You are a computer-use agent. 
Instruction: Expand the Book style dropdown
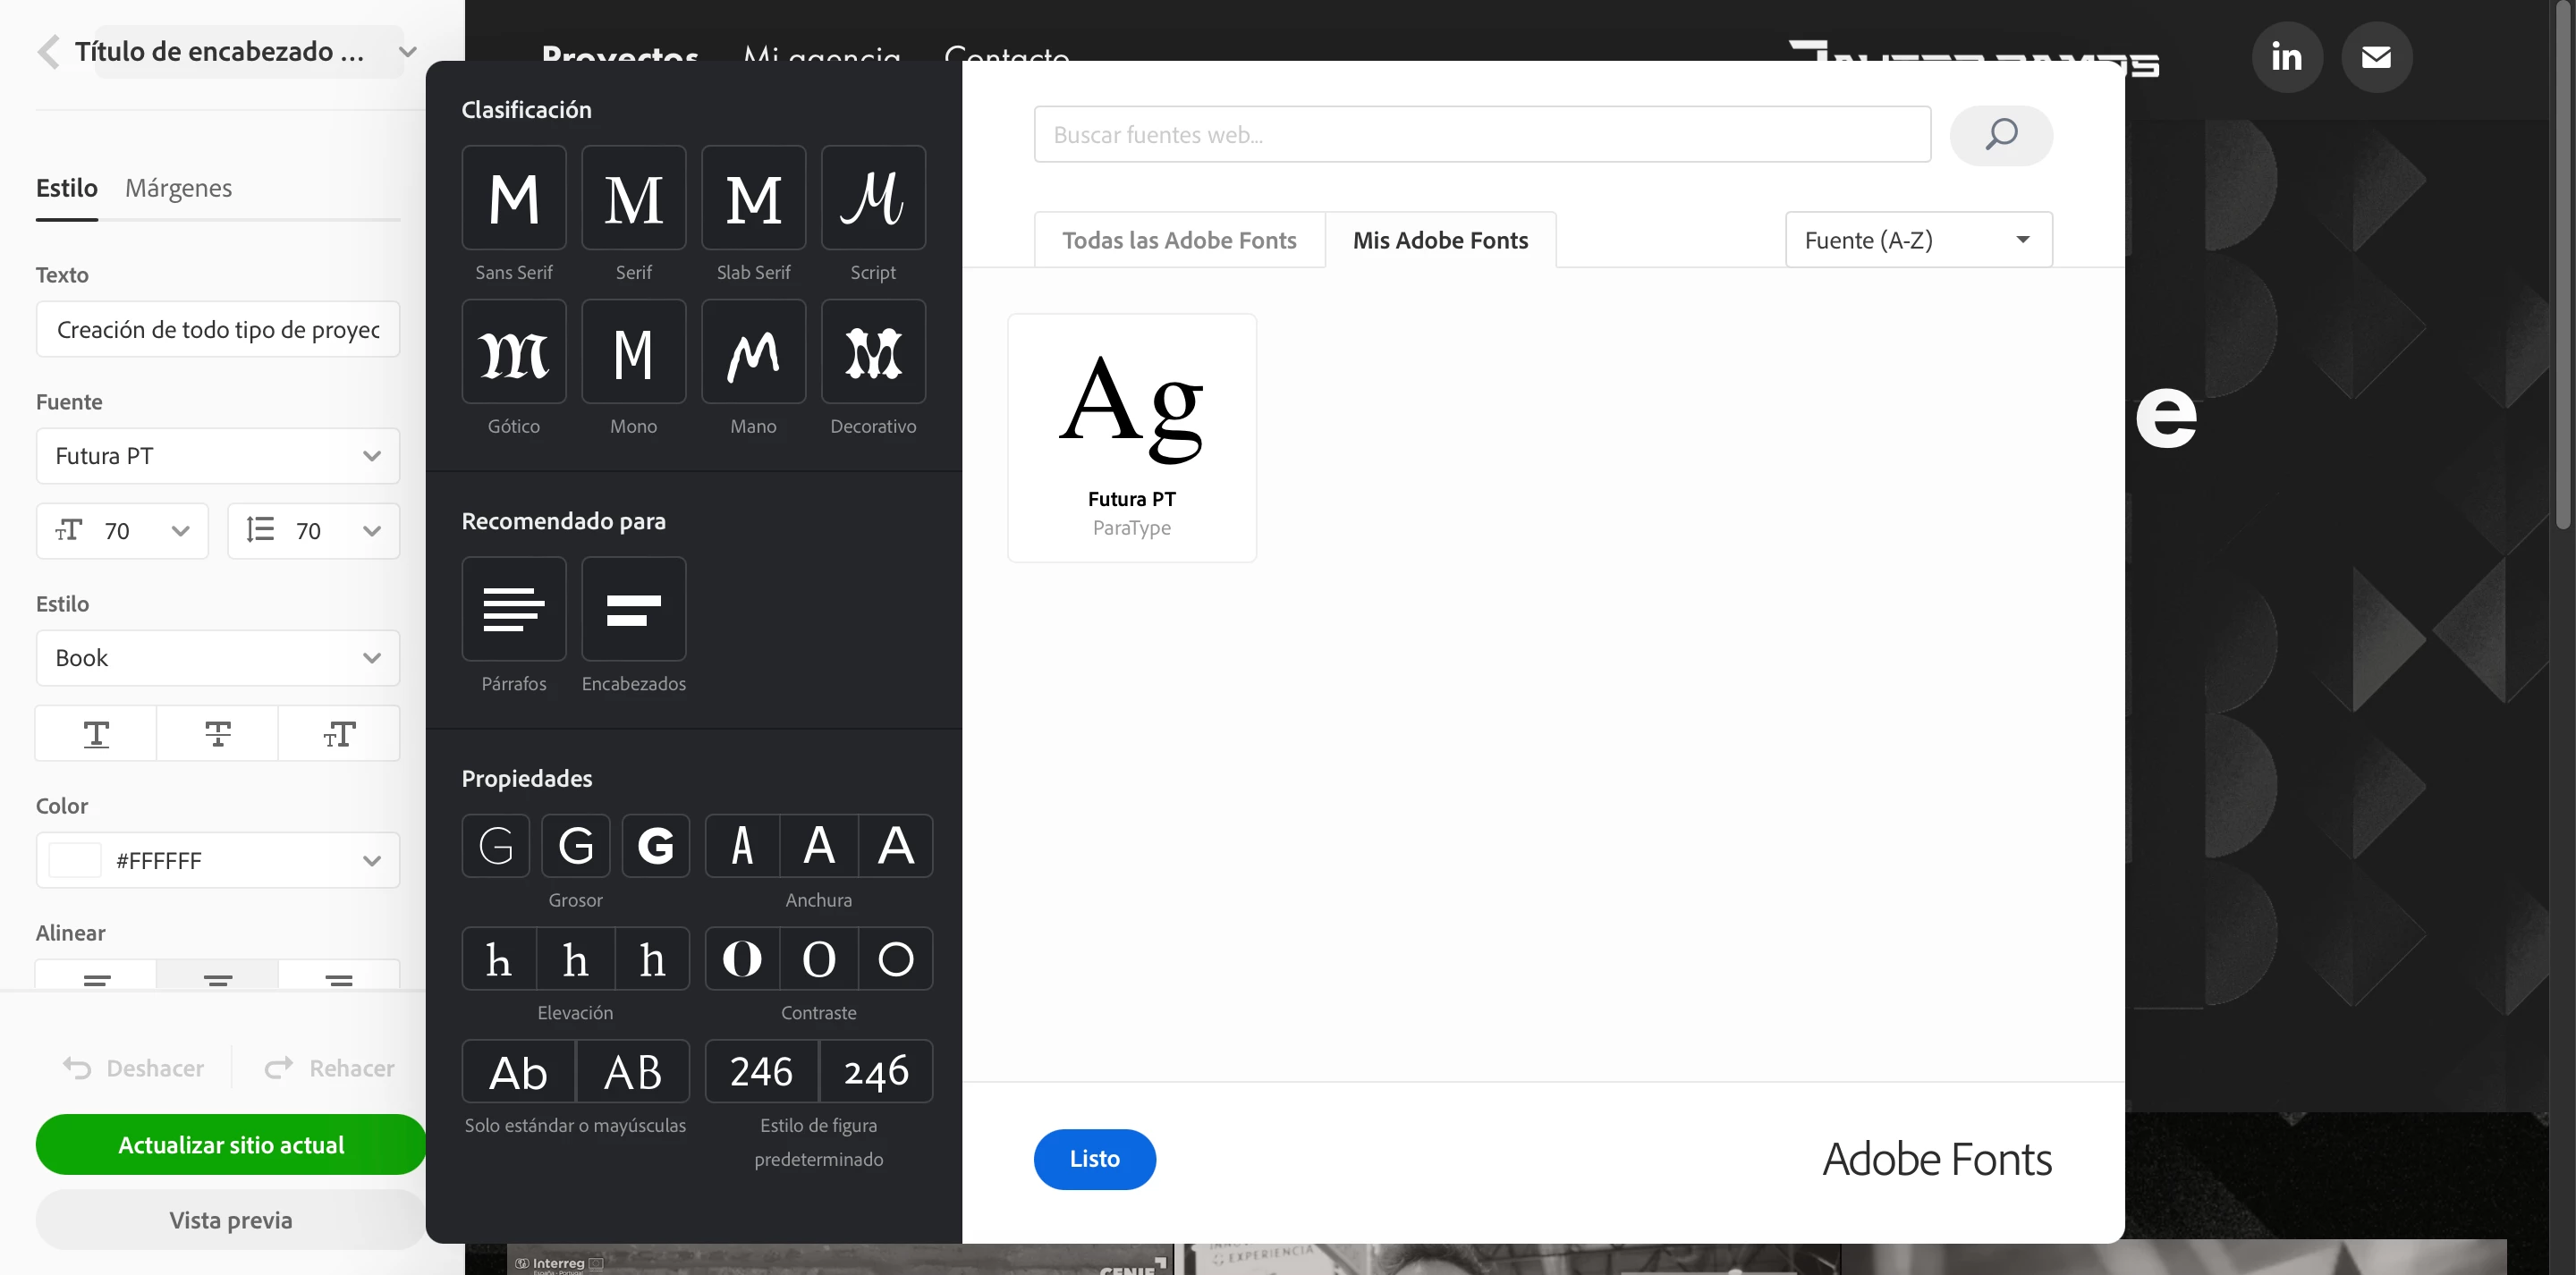click(x=218, y=658)
